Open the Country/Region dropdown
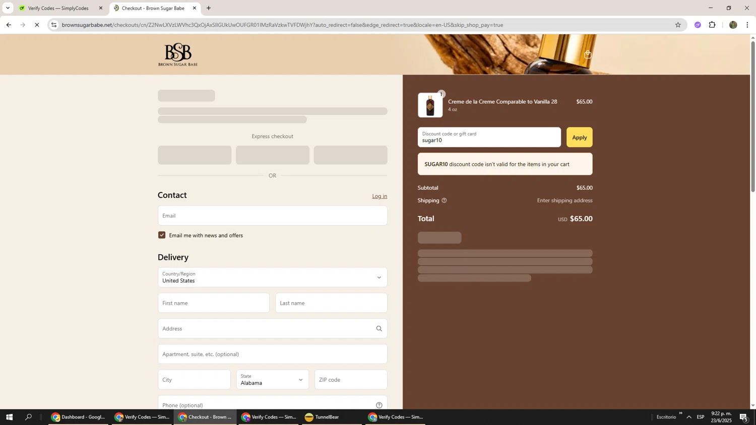Screen dimensions: 756x425 point(273,277)
